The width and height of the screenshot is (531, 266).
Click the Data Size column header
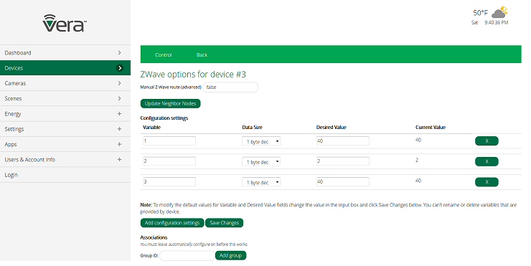pyautogui.click(x=252, y=127)
